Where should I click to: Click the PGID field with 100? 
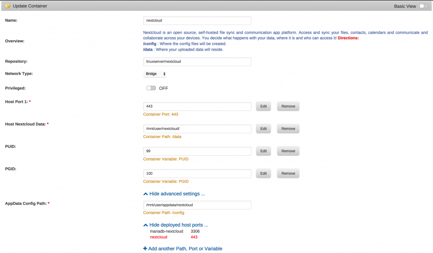197,173
